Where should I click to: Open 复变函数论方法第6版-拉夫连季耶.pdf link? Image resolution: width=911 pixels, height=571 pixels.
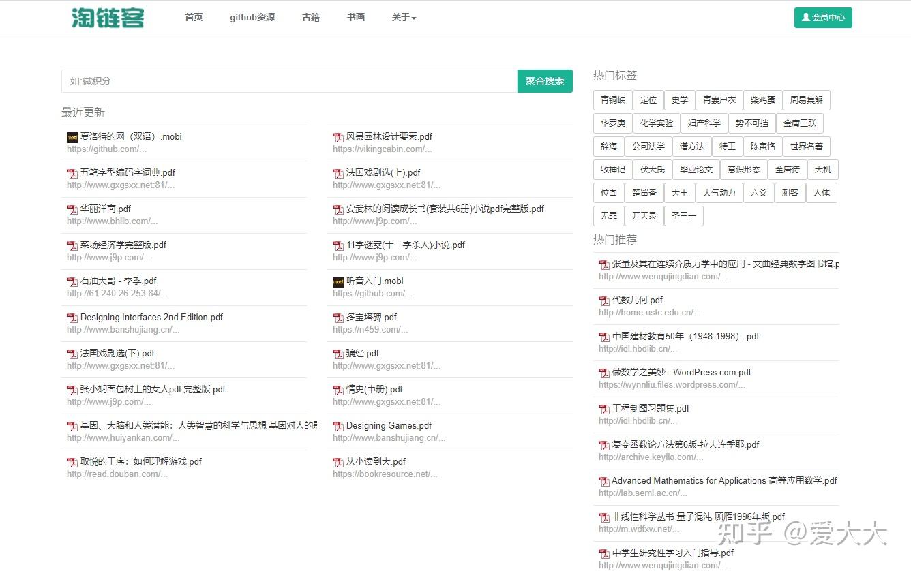[686, 445]
